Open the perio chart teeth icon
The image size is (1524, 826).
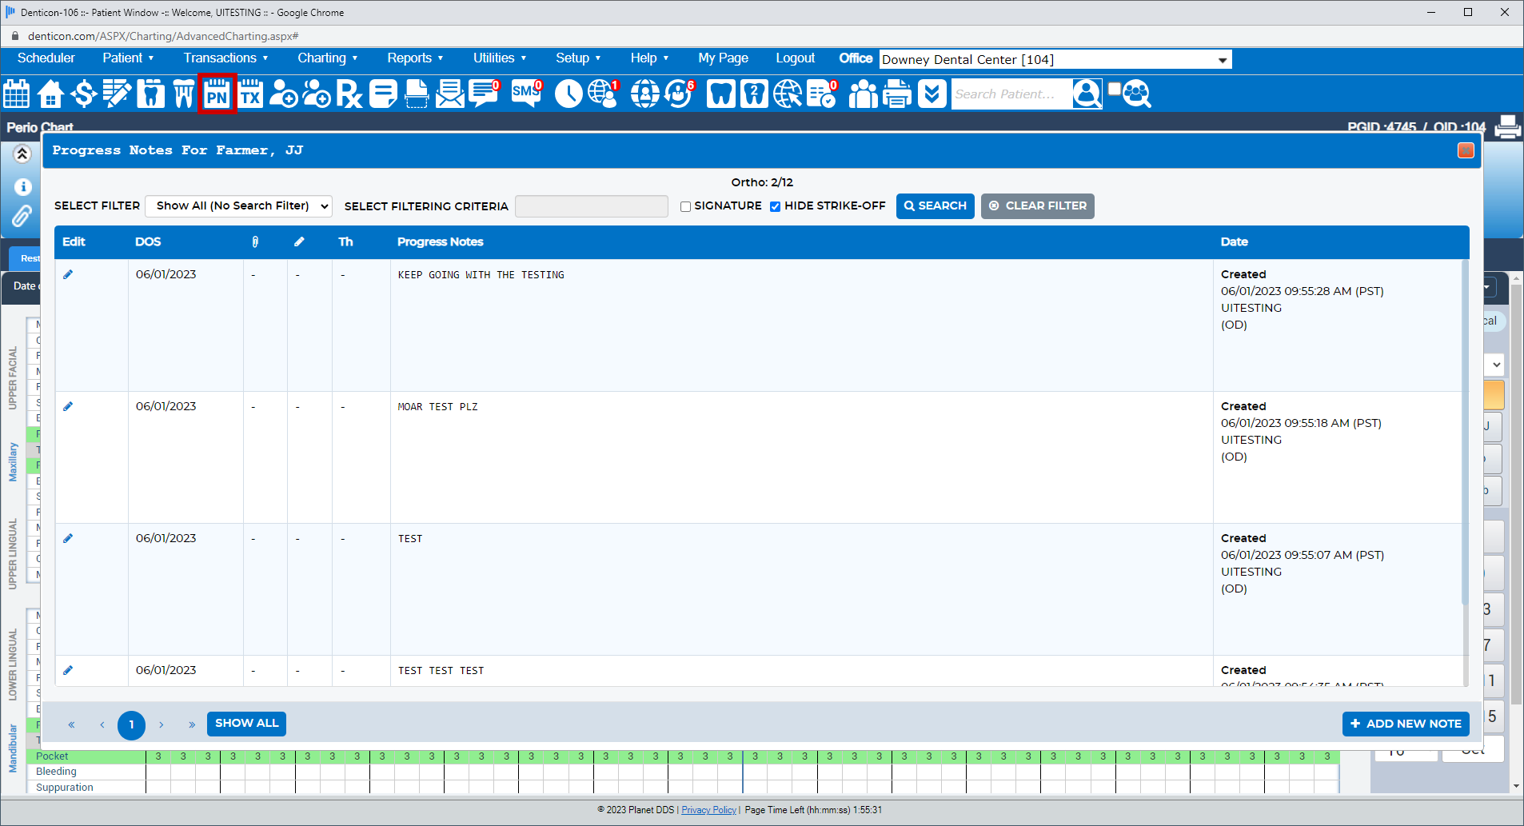point(184,94)
